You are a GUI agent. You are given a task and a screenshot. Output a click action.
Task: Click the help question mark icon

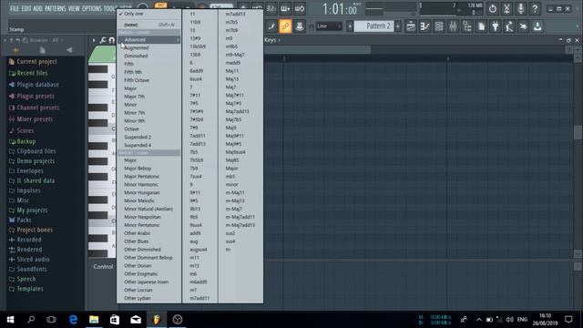[x=535, y=8]
